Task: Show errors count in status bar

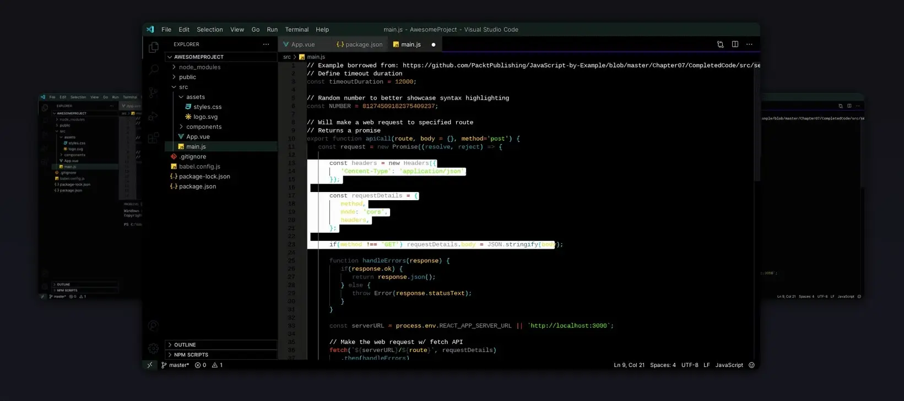Action: pyautogui.click(x=201, y=365)
